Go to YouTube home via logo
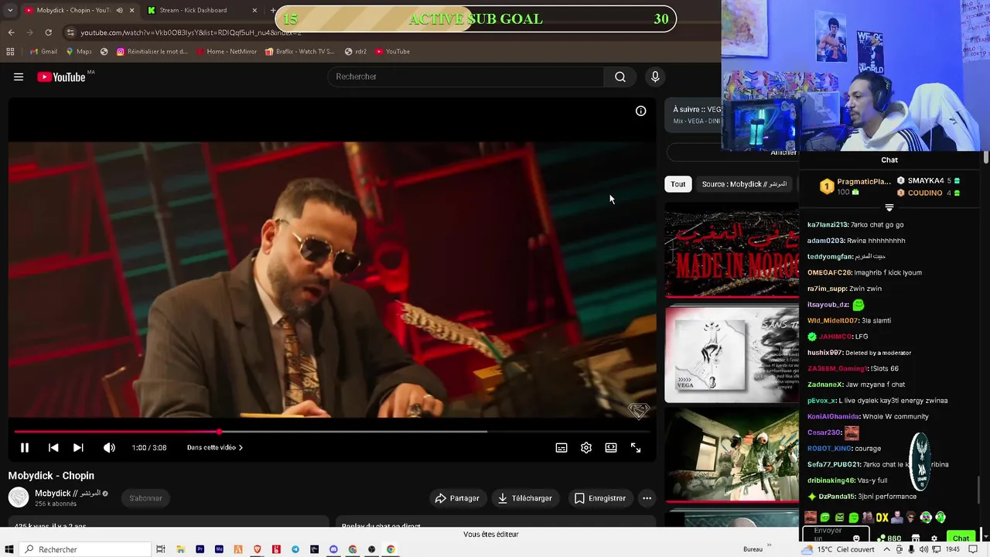Image resolution: width=990 pixels, height=557 pixels. (x=62, y=77)
